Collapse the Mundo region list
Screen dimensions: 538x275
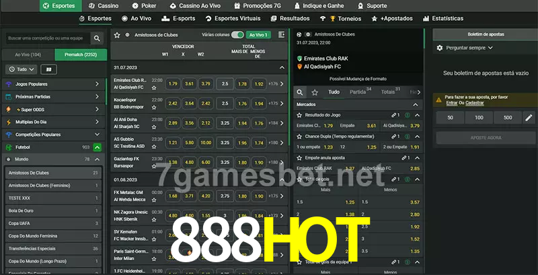click(97, 159)
